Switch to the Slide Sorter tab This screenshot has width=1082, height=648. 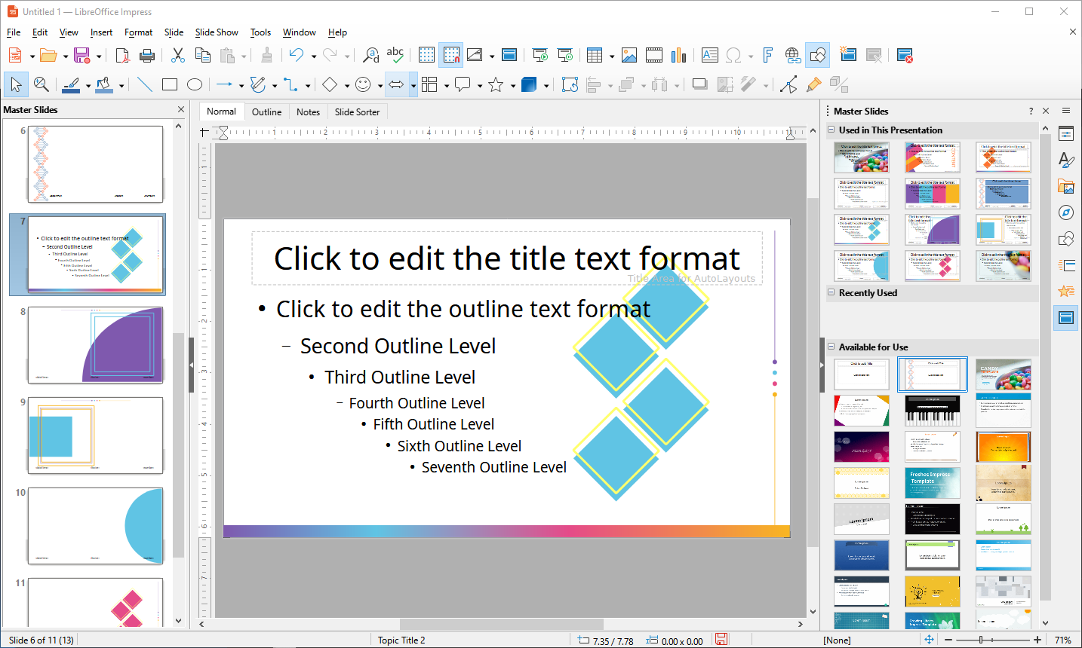tap(358, 112)
